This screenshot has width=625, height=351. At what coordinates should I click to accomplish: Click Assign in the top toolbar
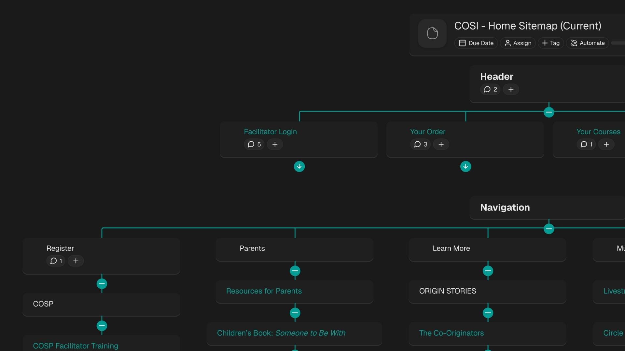click(x=518, y=43)
